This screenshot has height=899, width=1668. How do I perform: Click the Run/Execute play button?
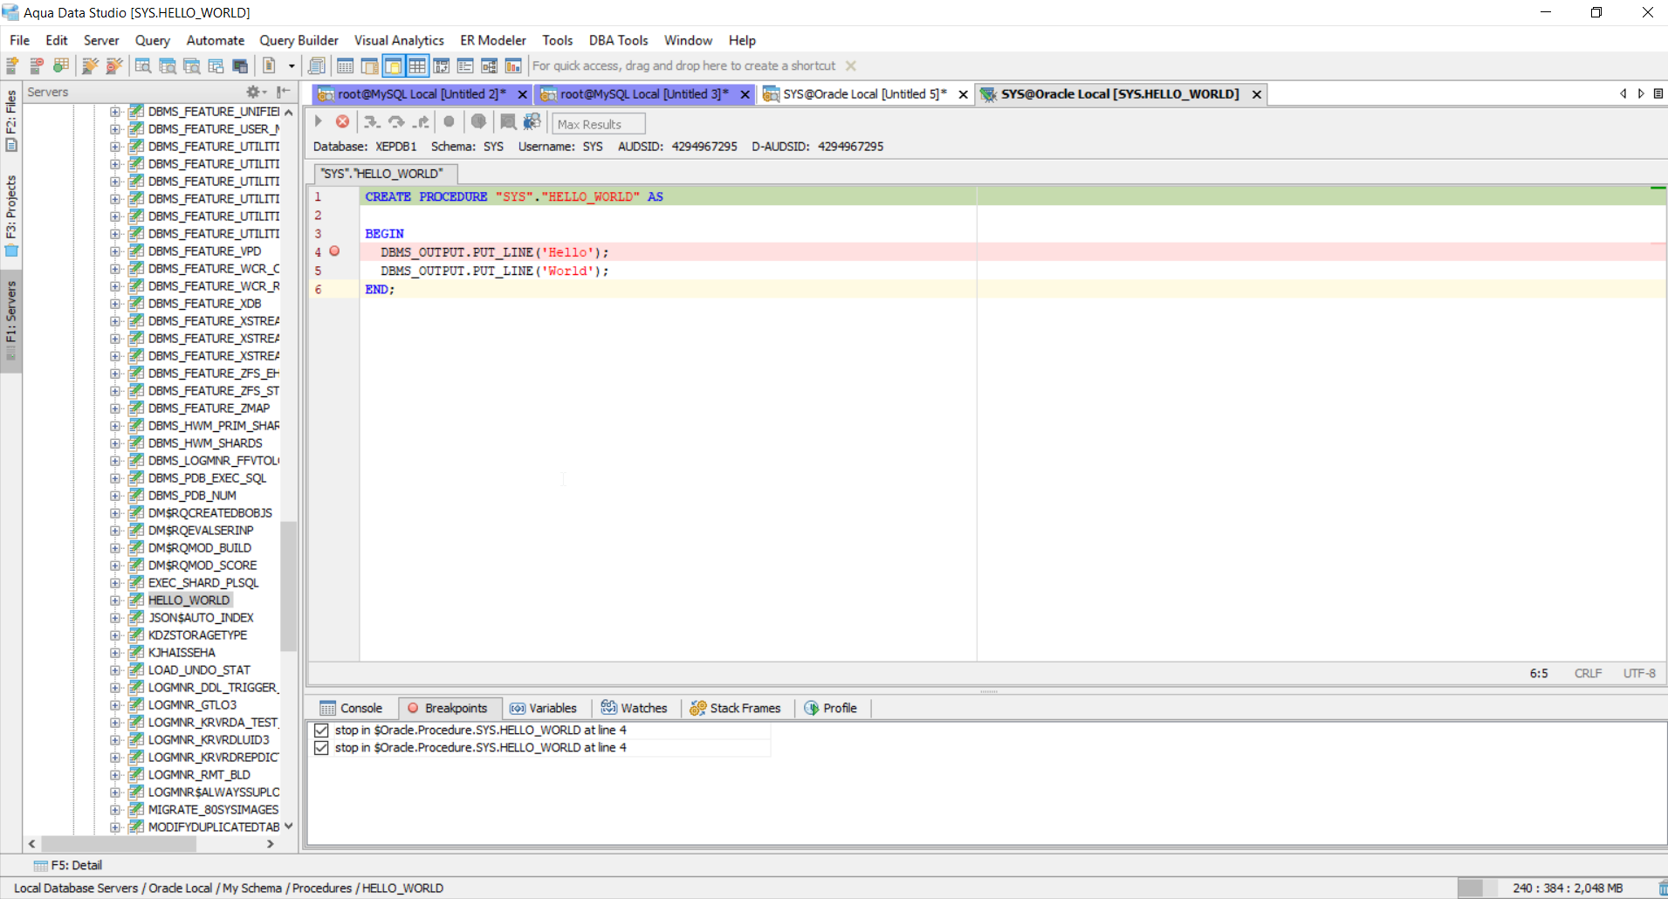click(x=319, y=122)
